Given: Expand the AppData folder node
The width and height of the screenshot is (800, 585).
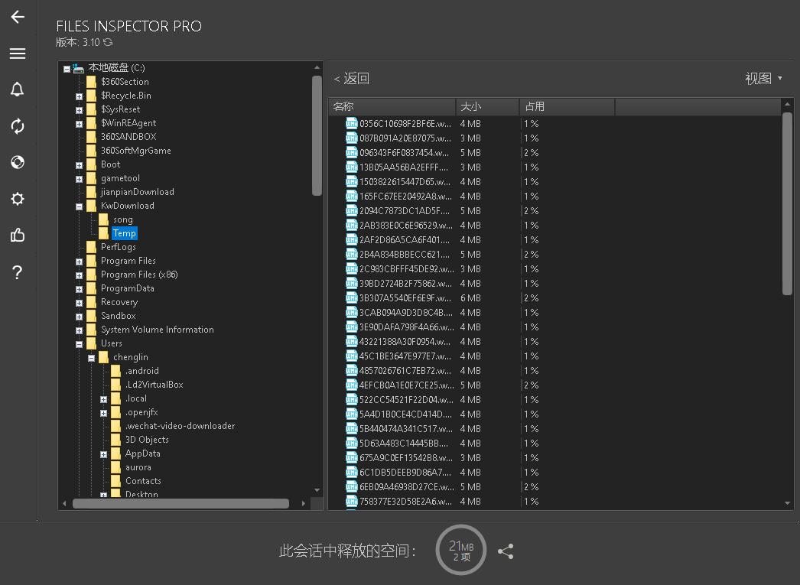Looking at the screenshot, I should [104, 453].
